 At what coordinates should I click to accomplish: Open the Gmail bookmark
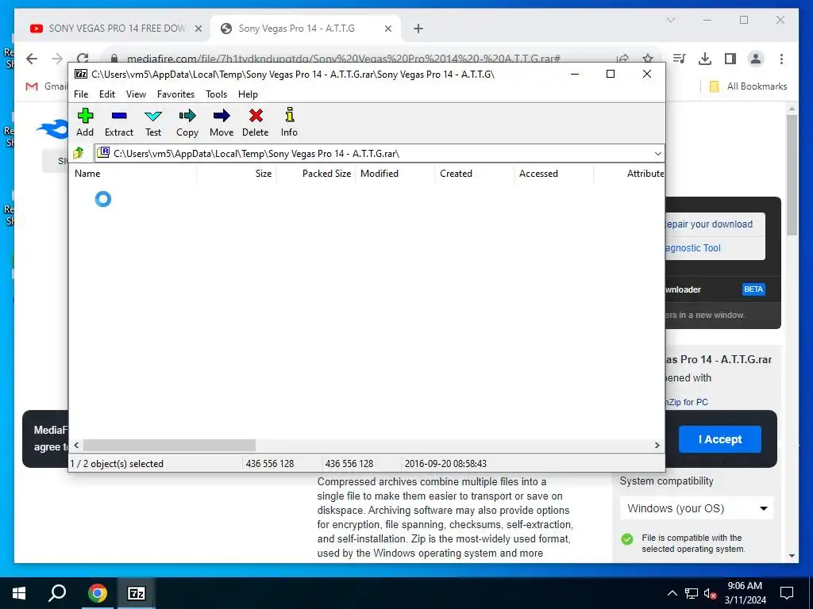46,86
